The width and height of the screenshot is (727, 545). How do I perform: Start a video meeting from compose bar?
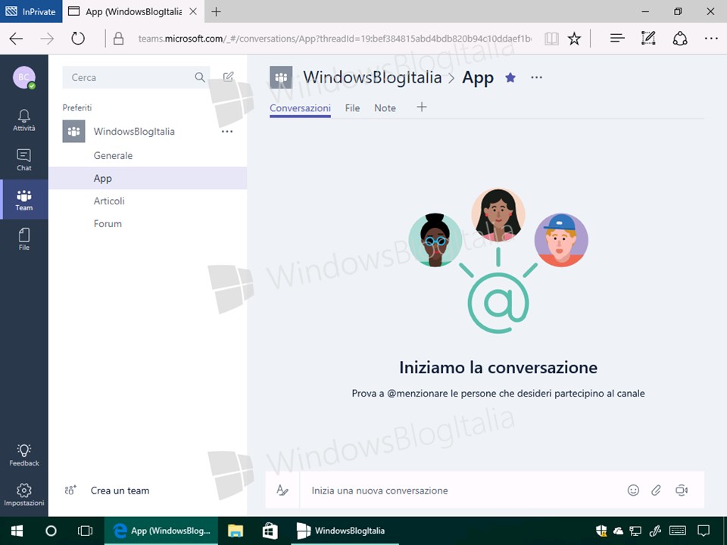[682, 490]
